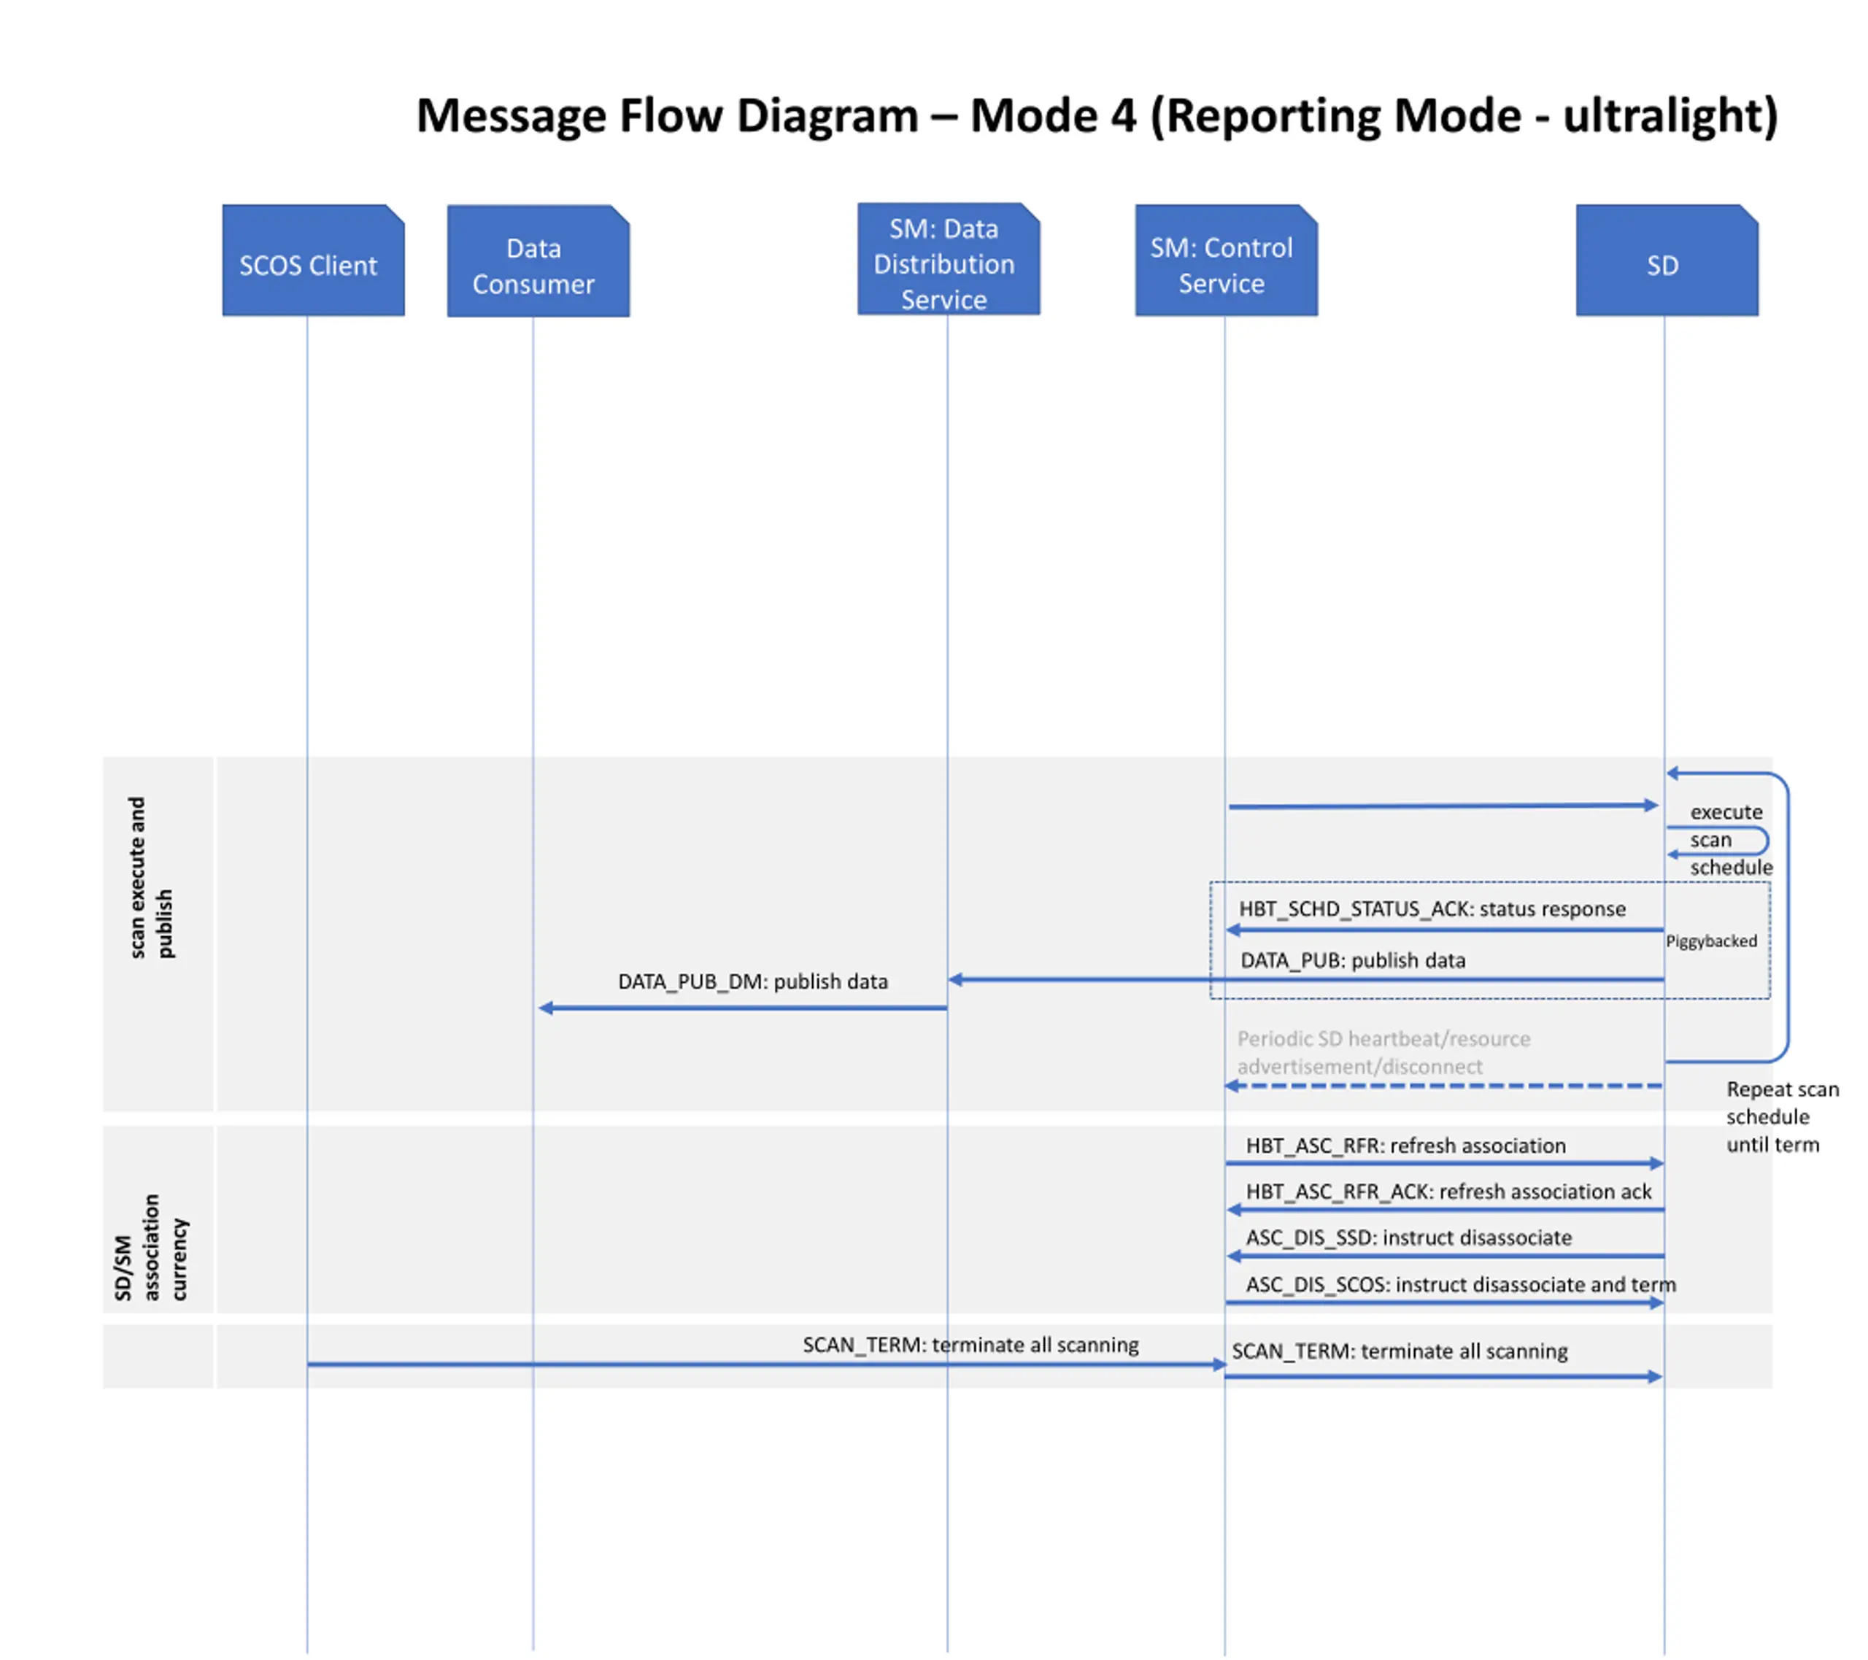The image size is (1868, 1660).
Task: Click the diagram title Message Flow Diagram
Action: coord(1097,116)
